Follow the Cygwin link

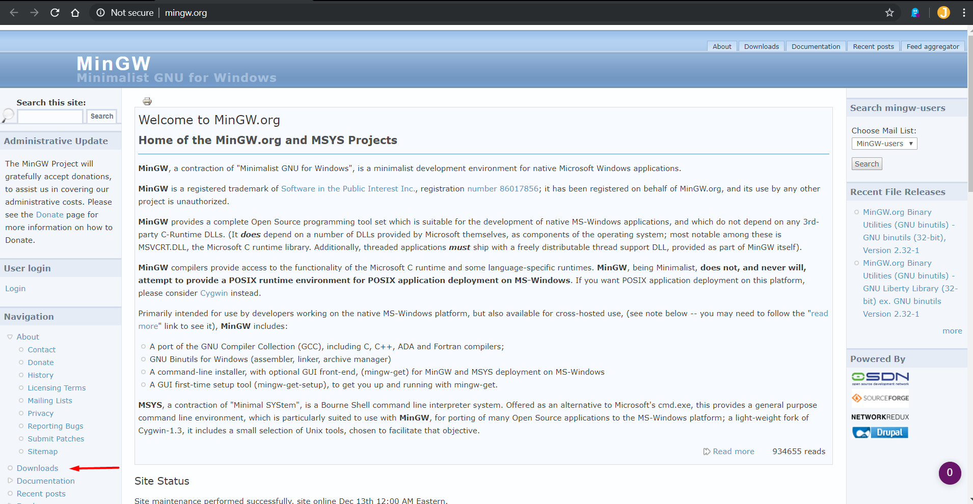click(x=214, y=293)
